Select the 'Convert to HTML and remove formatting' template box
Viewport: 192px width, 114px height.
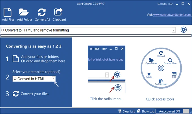(x=88, y=30)
